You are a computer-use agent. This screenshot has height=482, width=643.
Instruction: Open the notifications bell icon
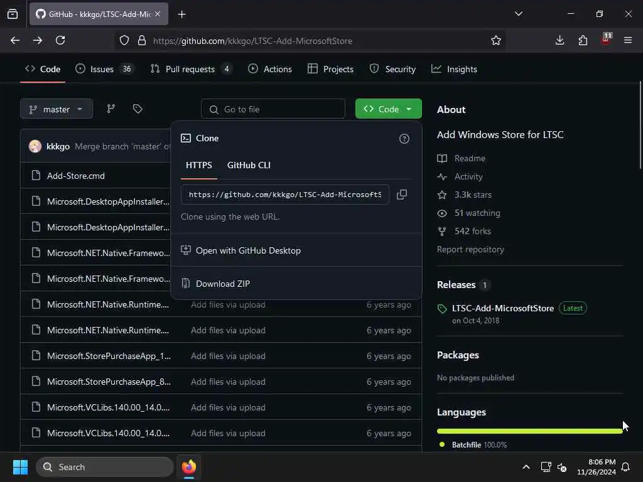626,467
